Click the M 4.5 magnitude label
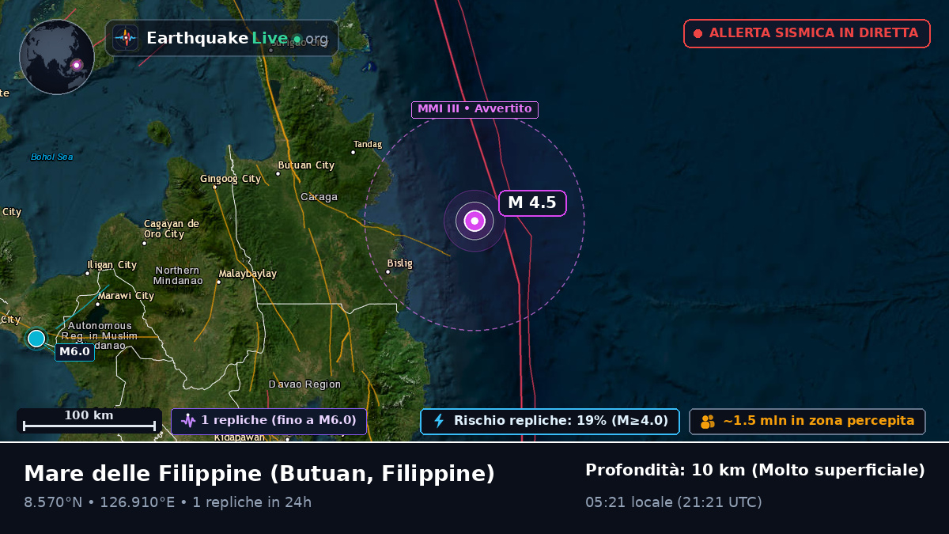Viewport: 949px width, 534px height. 532,203
